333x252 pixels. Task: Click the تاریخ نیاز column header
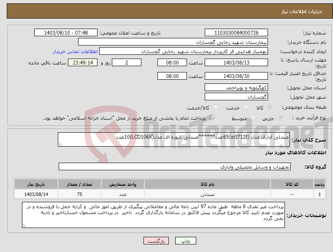36,184
